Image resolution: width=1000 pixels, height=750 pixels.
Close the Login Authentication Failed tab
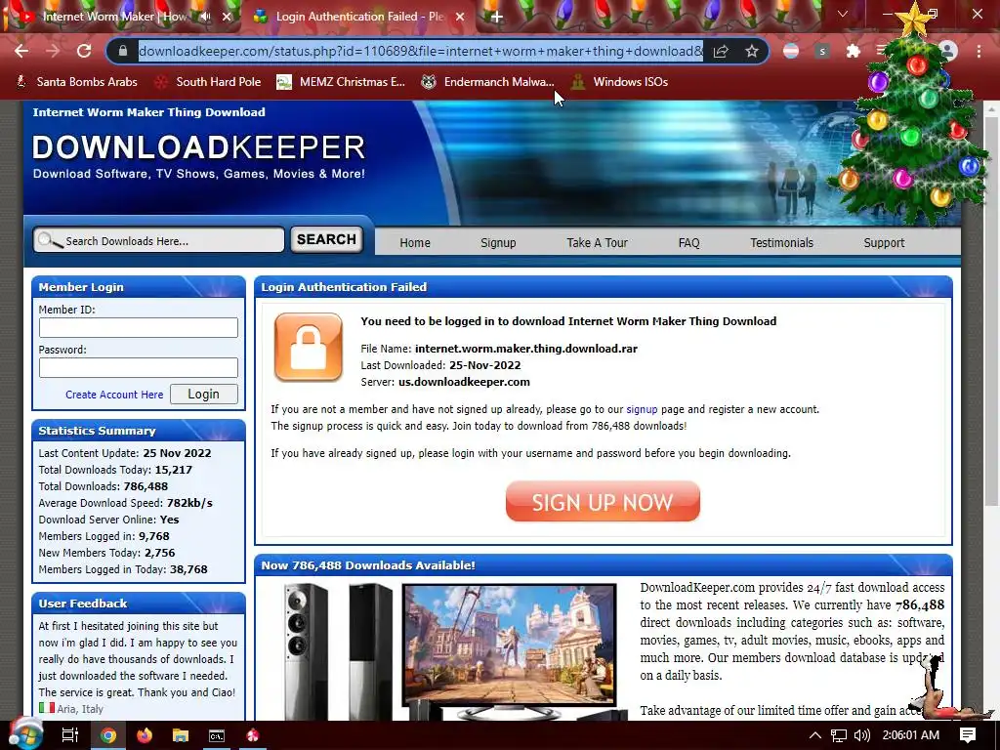(x=460, y=17)
